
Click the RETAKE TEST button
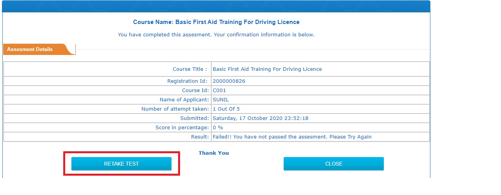121,164
